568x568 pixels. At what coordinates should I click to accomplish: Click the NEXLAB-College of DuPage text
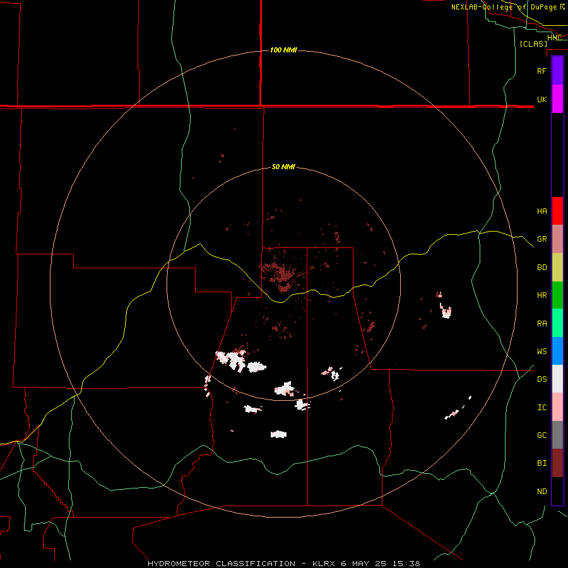click(504, 7)
